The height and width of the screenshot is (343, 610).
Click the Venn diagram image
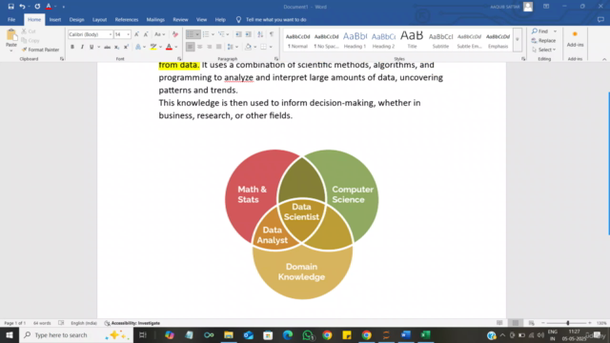point(301,225)
